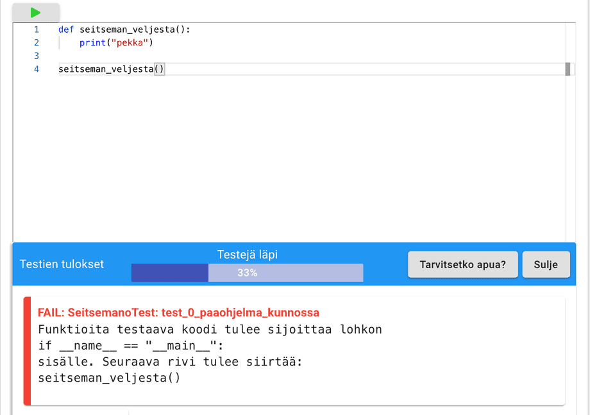This screenshot has width=590, height=415.
Task: Click line number 4 in the gutter
Action: click(x=37, y=69)
